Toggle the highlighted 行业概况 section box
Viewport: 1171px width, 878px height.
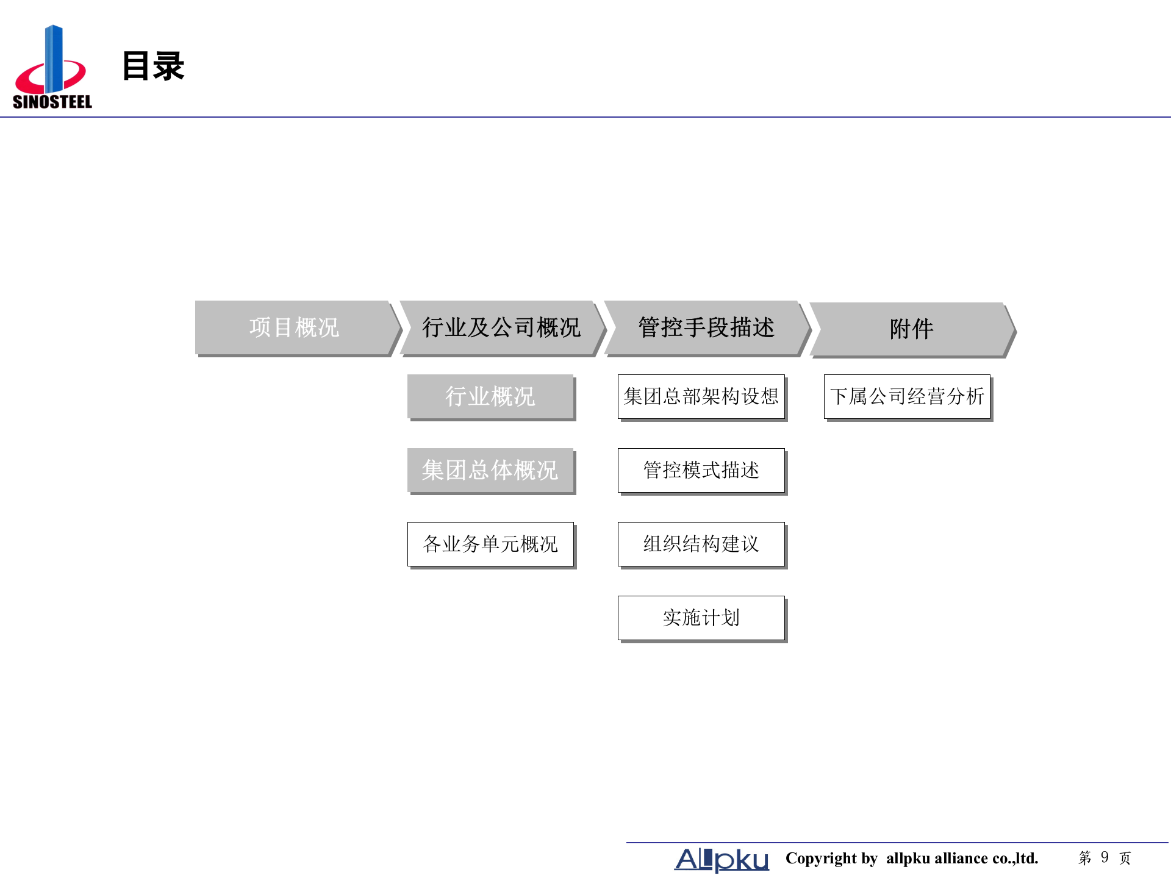(492, 396)
